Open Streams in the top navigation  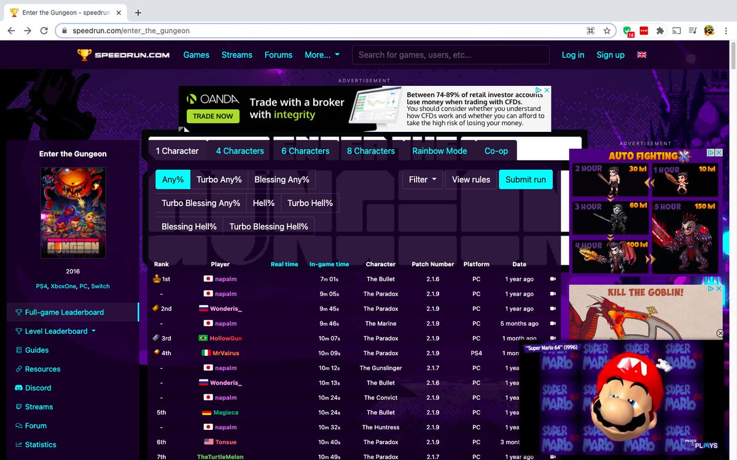pos(237,55)
